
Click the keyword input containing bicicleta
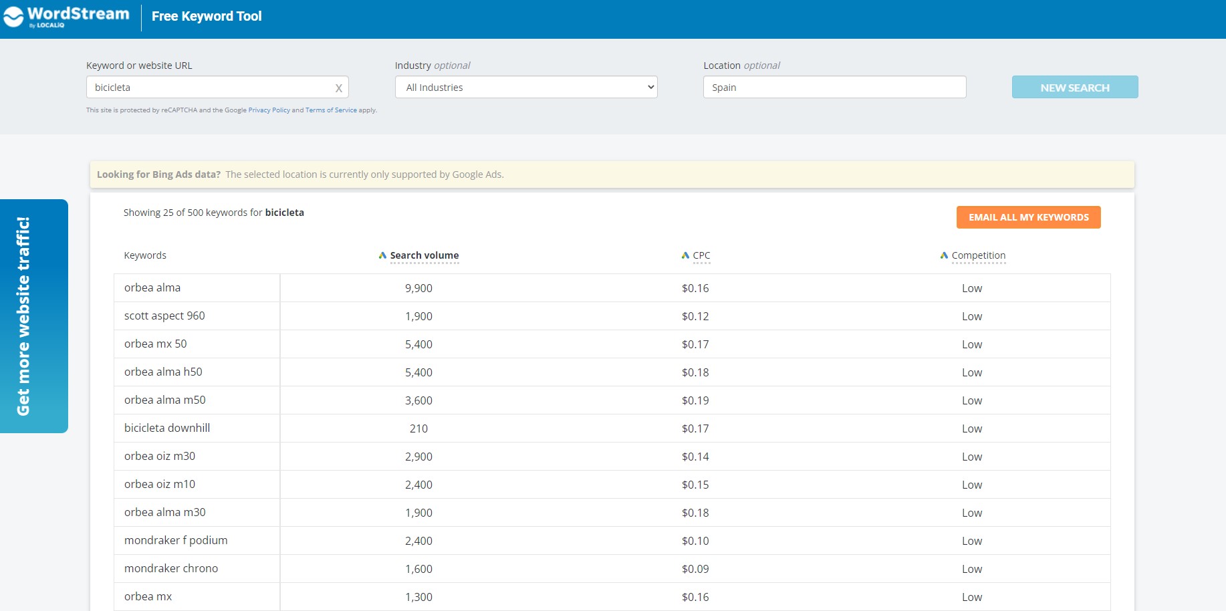(211, 88)
